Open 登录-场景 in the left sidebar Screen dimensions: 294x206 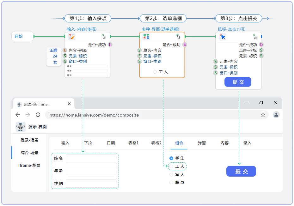point(29,140)
